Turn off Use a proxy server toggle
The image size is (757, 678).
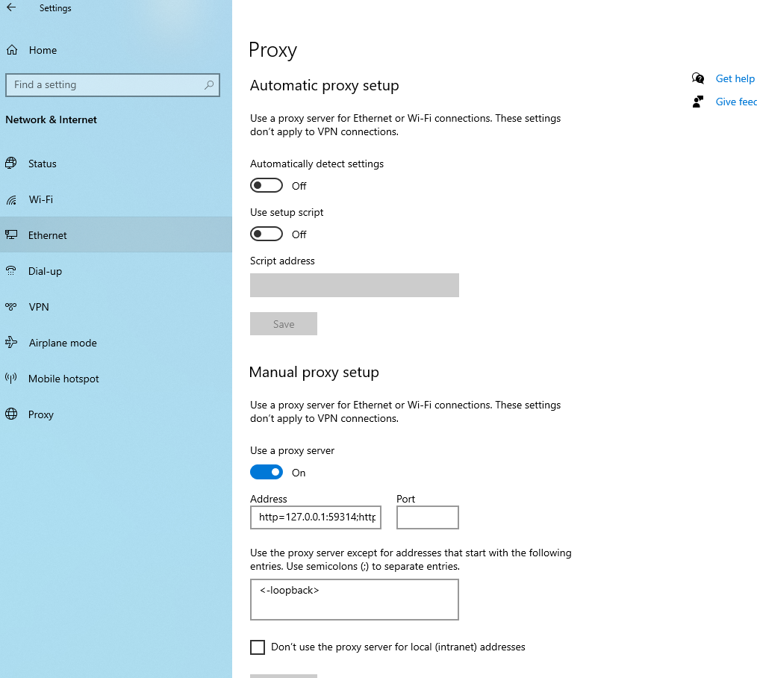click(x=267, y=472)
